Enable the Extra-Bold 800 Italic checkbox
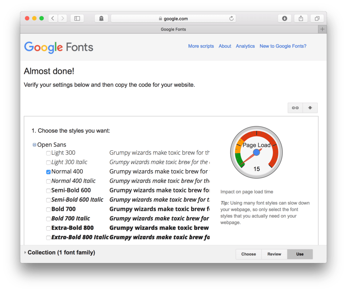This screenshot has height=292, width=347. click(x=48, y=238)
